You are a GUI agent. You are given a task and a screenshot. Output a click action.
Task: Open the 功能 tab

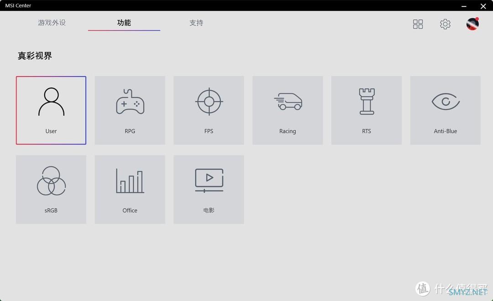(x=124, y=23)
